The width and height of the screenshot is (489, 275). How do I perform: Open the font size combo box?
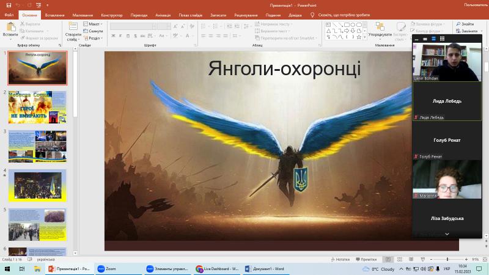point(164,26)
